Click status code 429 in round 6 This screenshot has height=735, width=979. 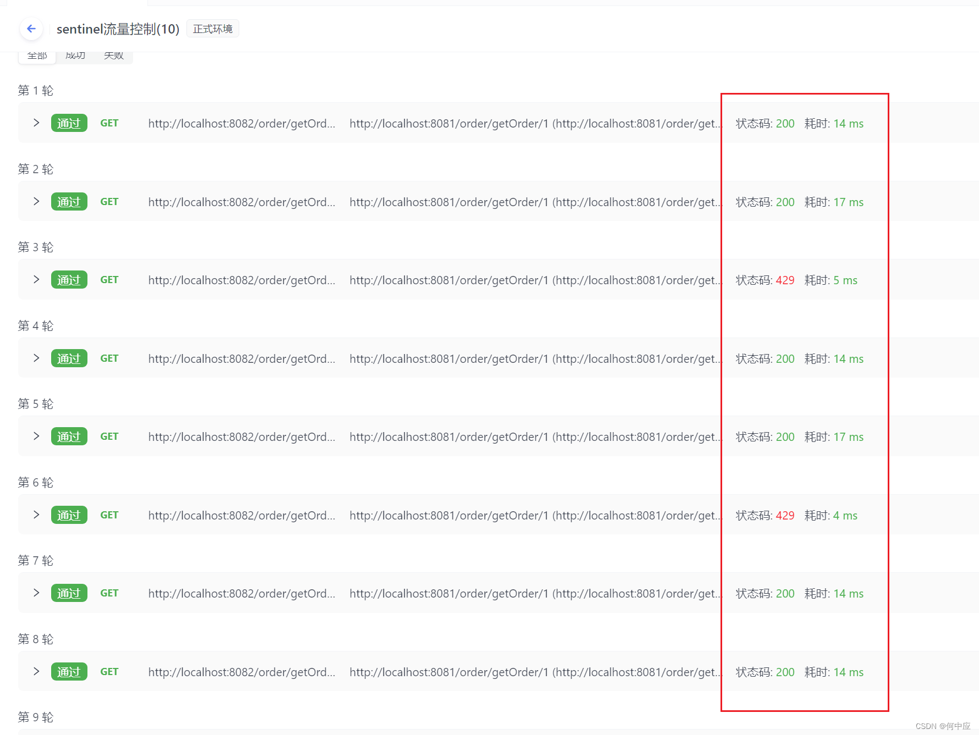(785, 516)
